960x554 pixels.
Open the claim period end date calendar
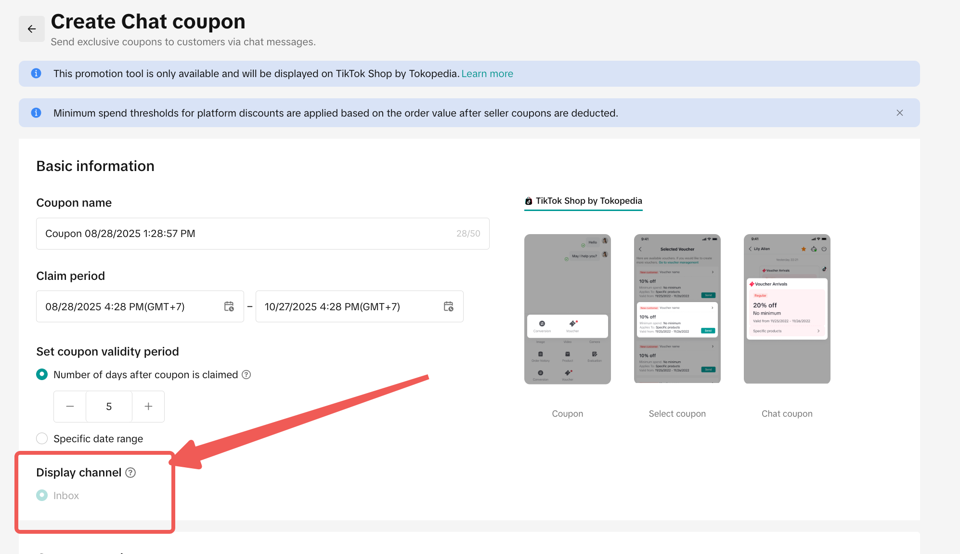point(448,306)
